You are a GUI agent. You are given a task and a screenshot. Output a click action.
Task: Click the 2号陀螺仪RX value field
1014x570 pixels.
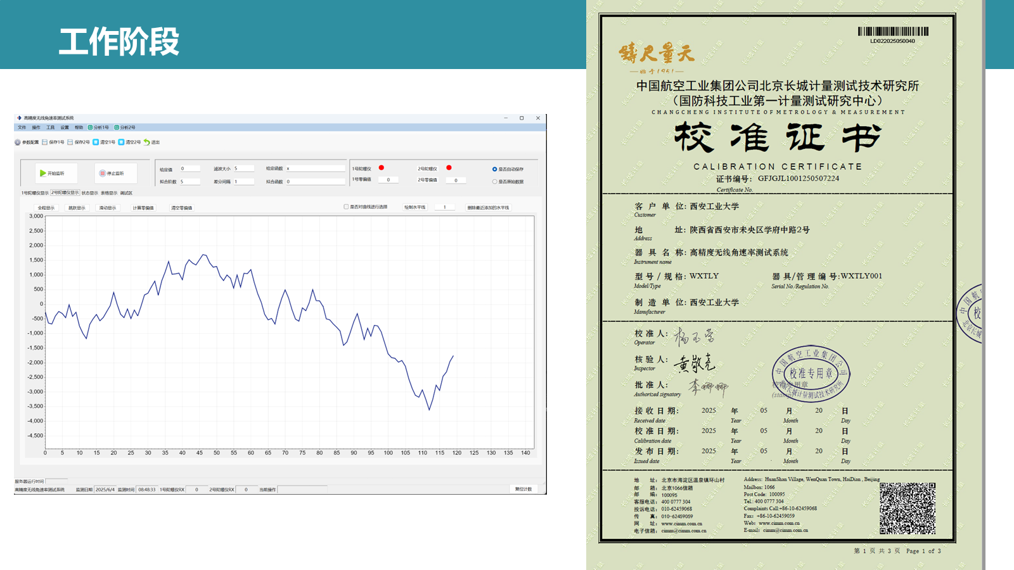click(246, 490)
